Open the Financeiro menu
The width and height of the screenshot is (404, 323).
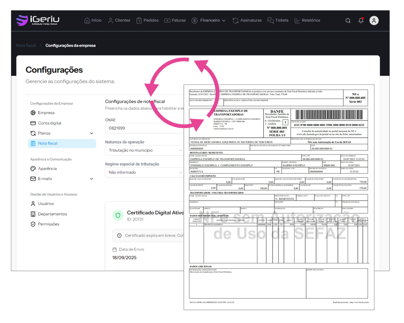click(208, 20)
